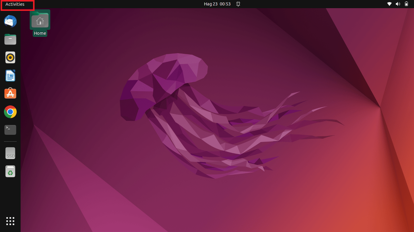
Task: Open the calendar from date and time
Action: coord(217,4)
